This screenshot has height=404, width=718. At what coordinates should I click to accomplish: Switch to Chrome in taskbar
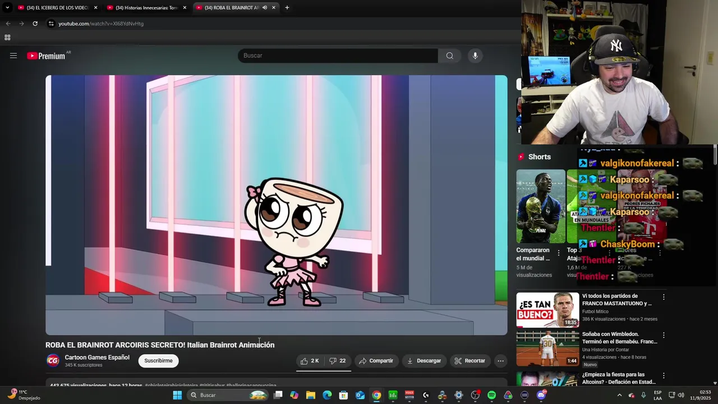tap(376, 395)
